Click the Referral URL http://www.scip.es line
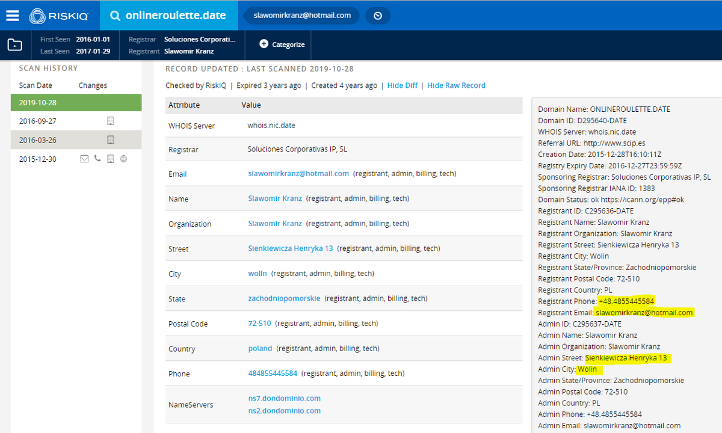Screen dimensions: 722x433 (592, 143)
